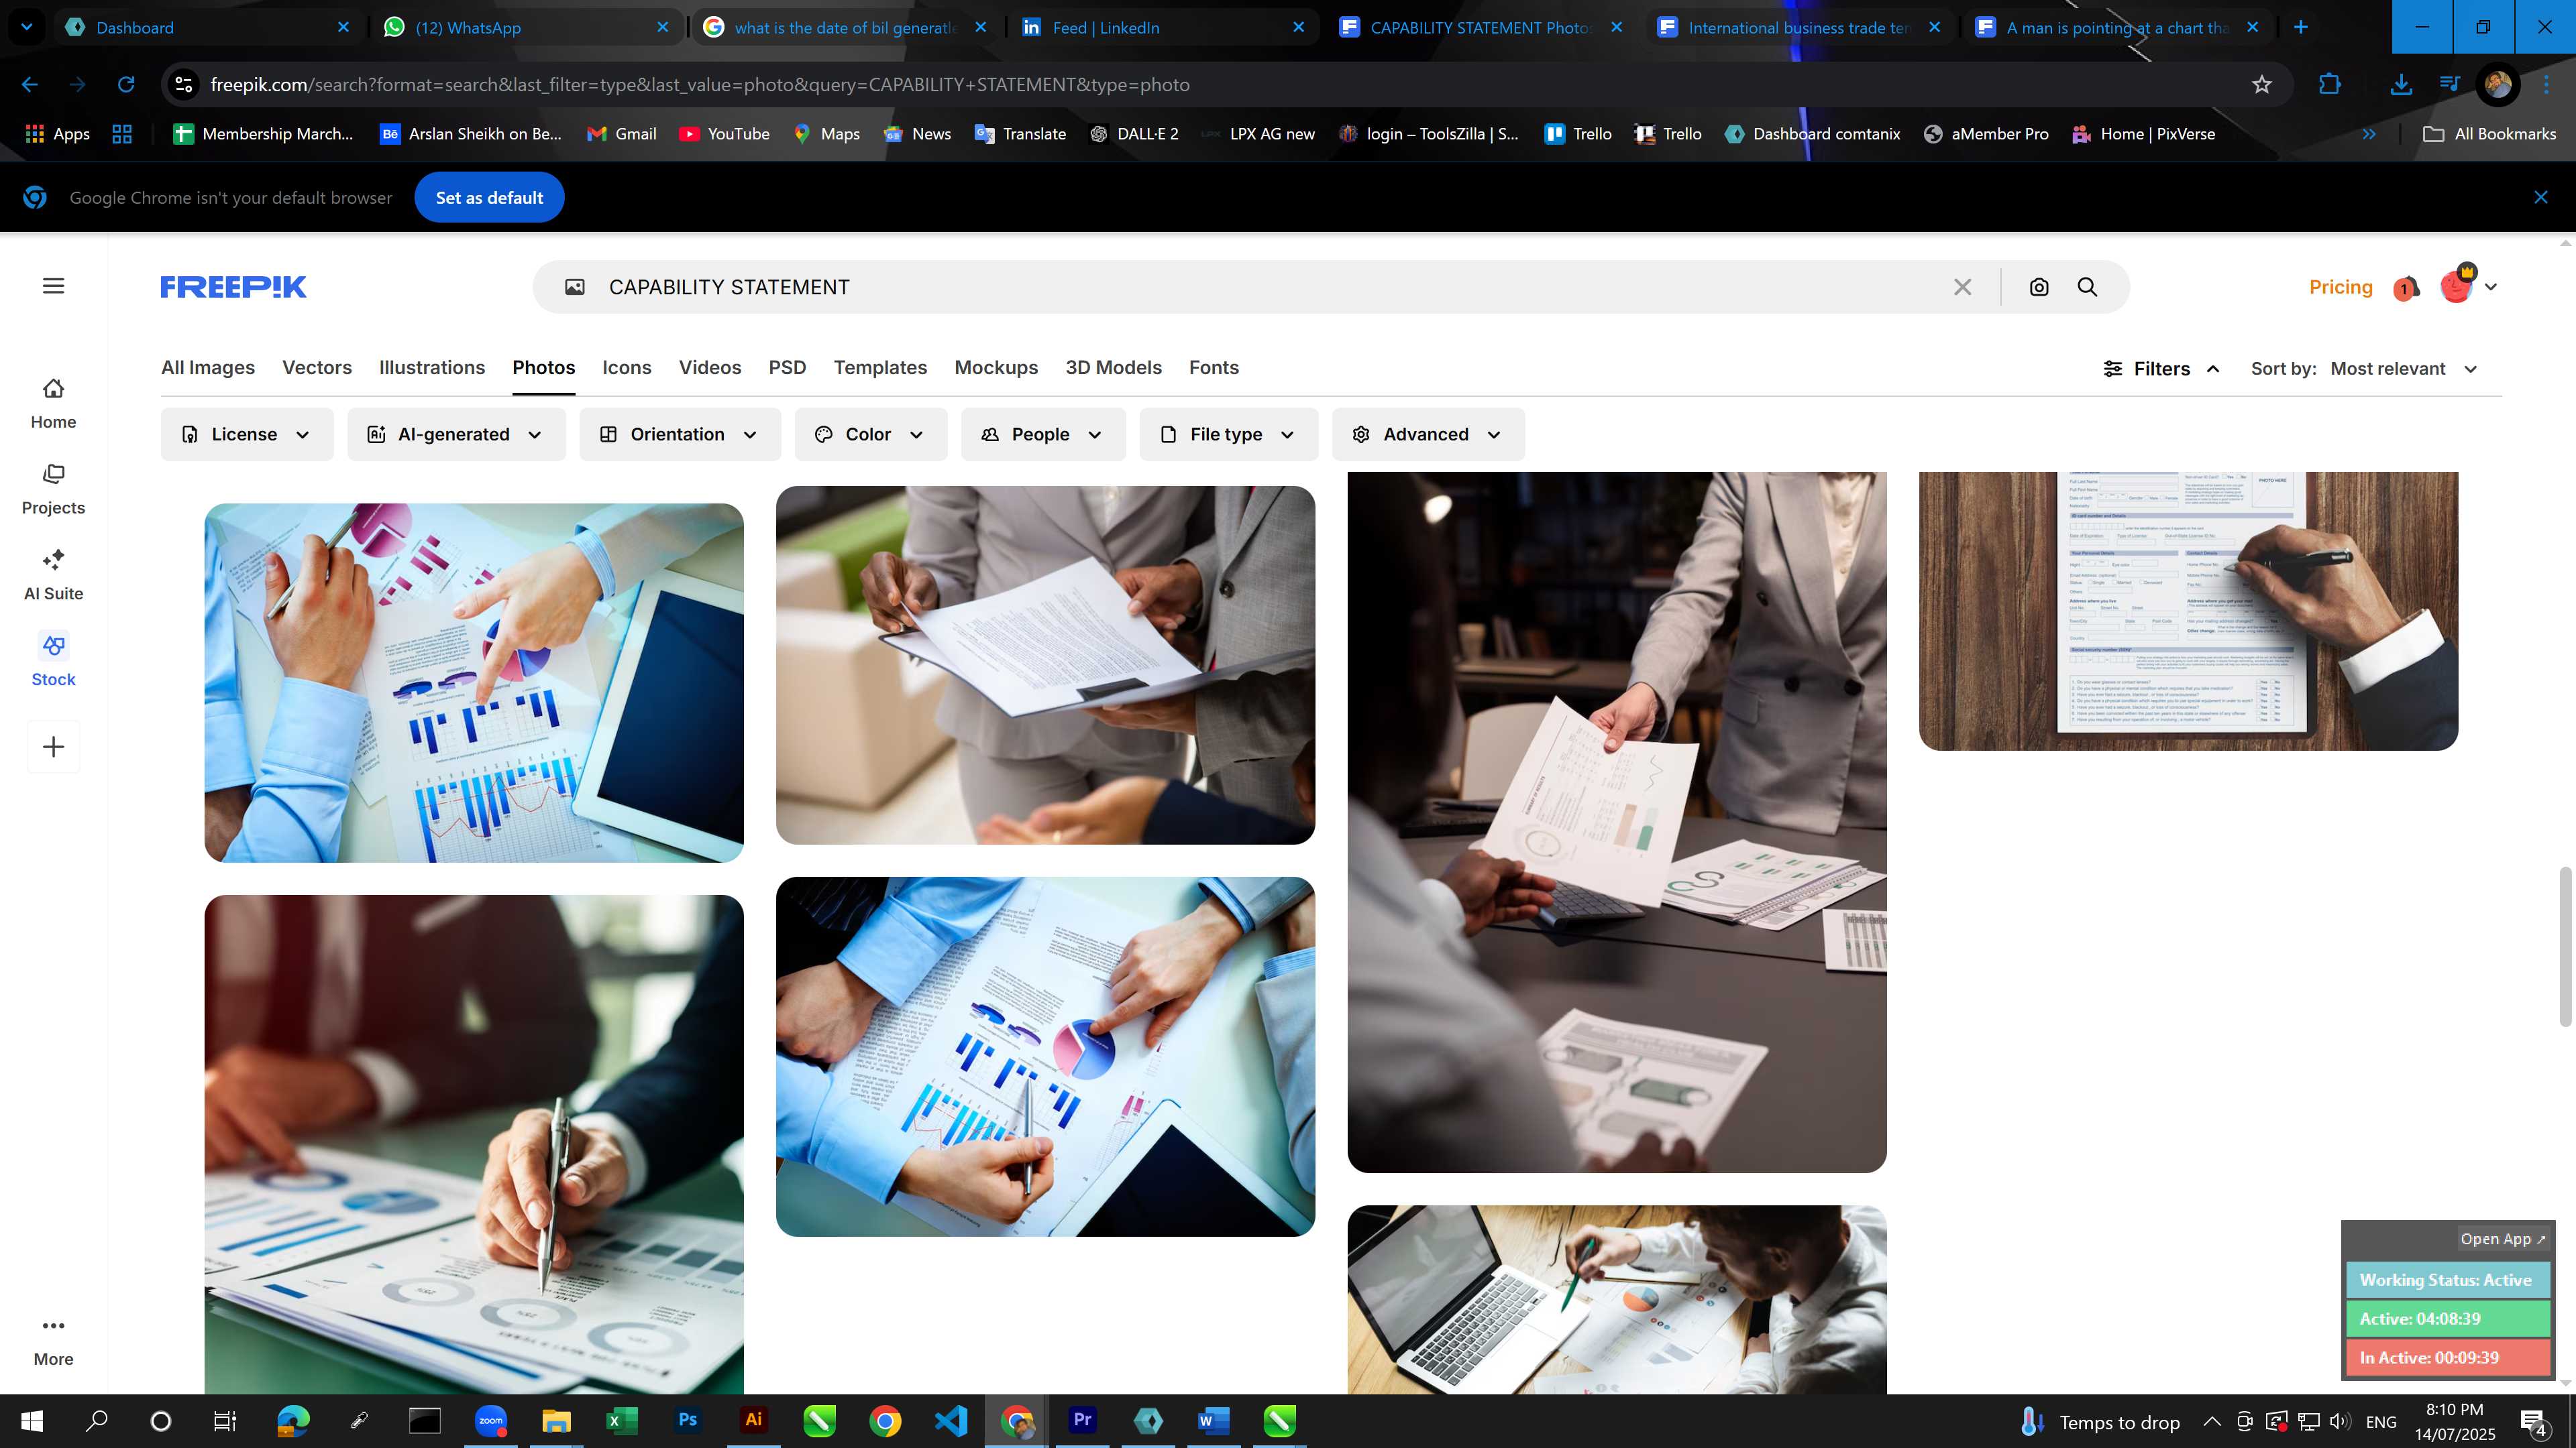Open the More options in the sidebar
The image size is (2576, 1448).
[53, 1341]
